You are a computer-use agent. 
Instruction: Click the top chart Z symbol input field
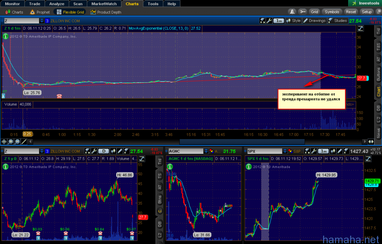(x=21, y=21)
